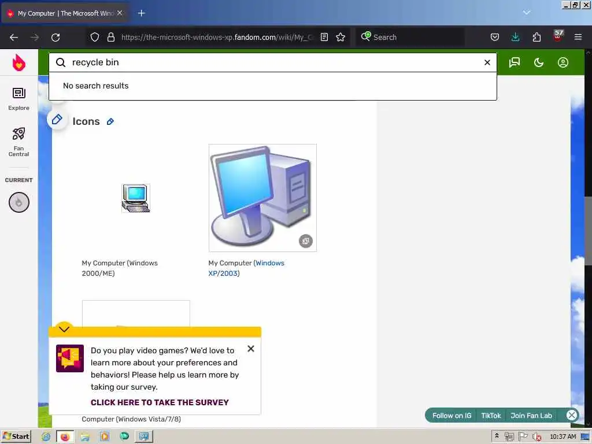Click the extension icon with 57 badge
The width and height of the screenshot is (592, 444).
point(558,35)
